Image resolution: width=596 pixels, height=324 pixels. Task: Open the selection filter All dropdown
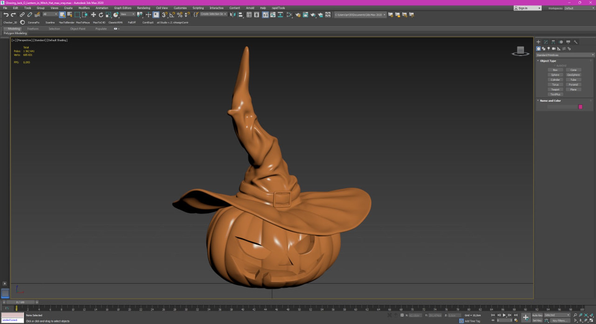[50, 14]
